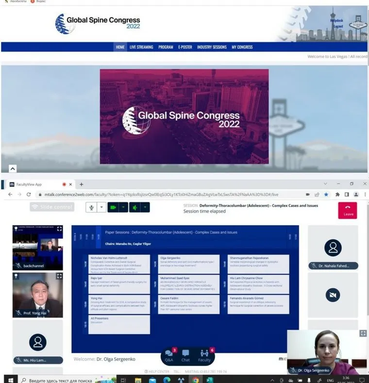Expand Prof. Yong Hai video fullscreen
Viewport: 369px width, 383px height.
tap(59, 276)
